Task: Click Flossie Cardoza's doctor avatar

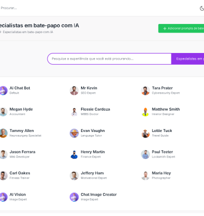Action: coord(74,112)
